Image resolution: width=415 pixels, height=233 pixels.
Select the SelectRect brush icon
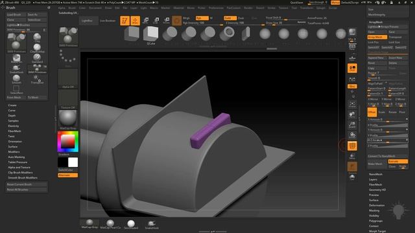click(16, 89)
